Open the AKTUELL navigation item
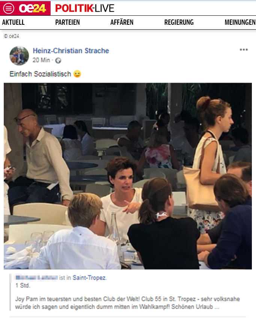The height and width of the screenshot is (323, 256). [13, 22]
